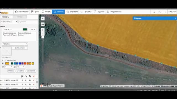This screenshot has width=177, height=99.
Task: Pick the purple palette swatch
Action: (x=22, y=64)
